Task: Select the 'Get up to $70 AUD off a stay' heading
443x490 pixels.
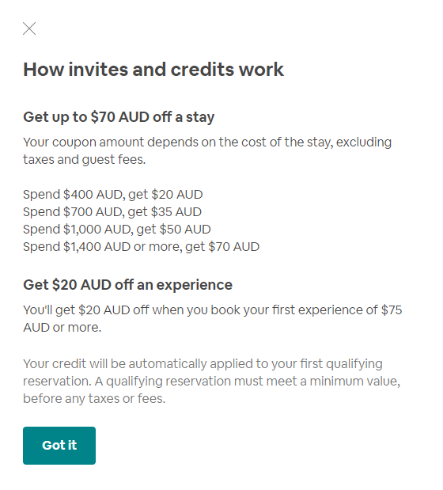Action: (x=119, y=117)
